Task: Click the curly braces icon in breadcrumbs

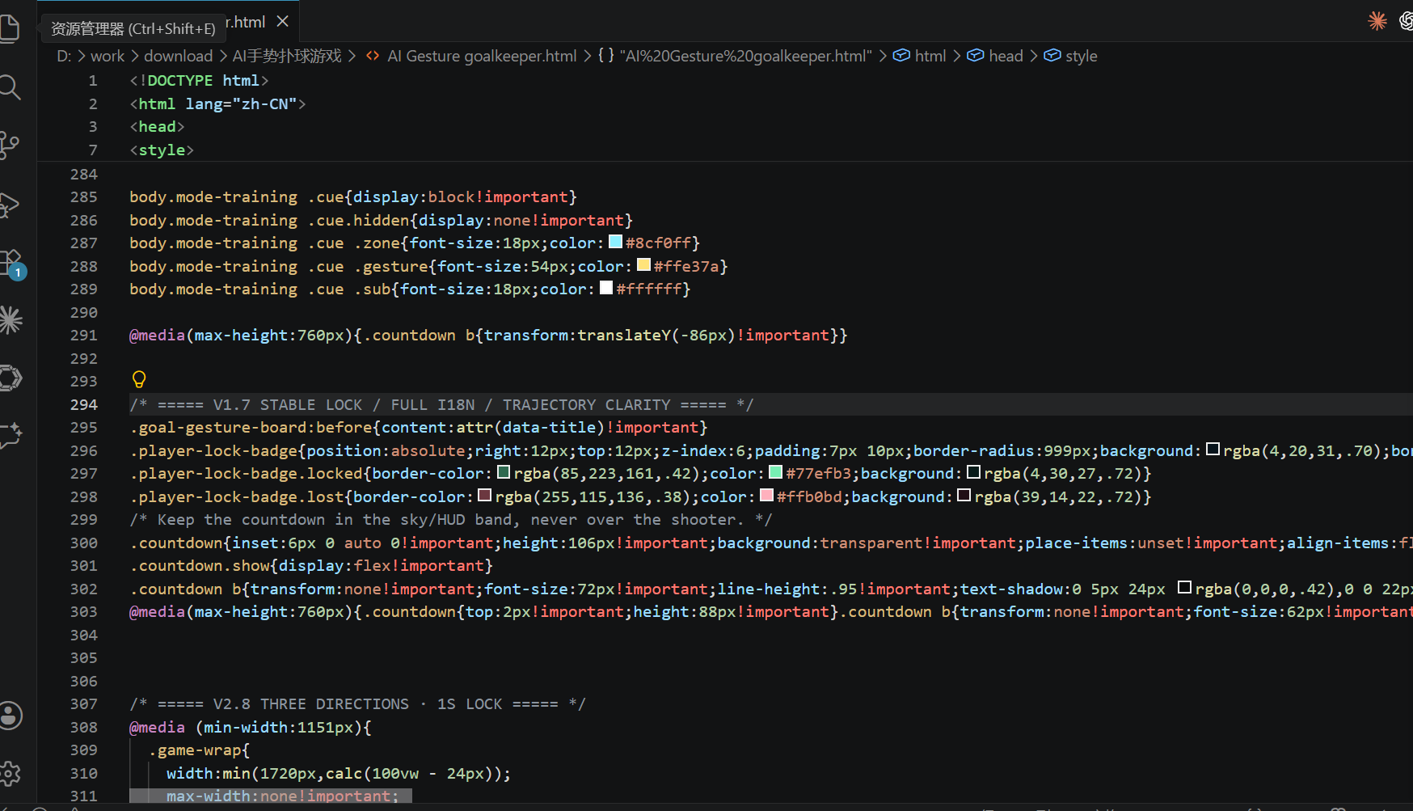Action: (x=606, y=56)
